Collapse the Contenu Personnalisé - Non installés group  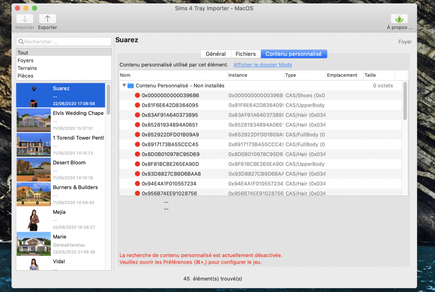(x=124, y=85)
